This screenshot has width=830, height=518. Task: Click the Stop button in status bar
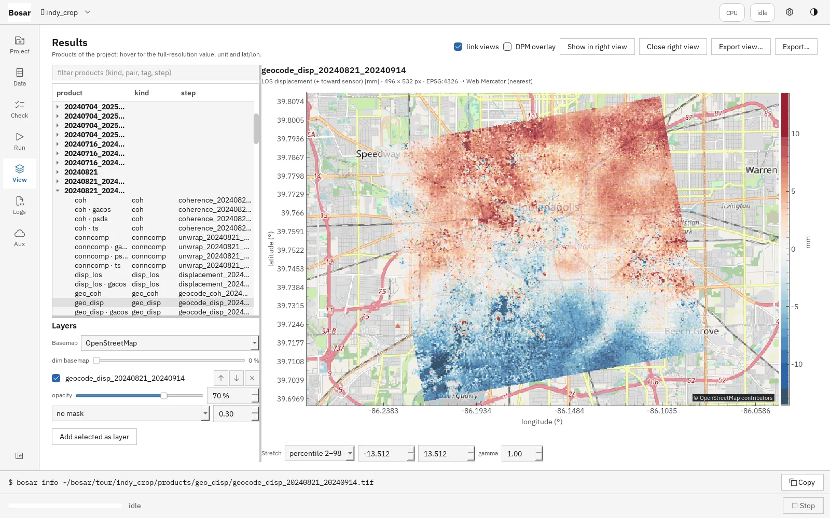803,506
